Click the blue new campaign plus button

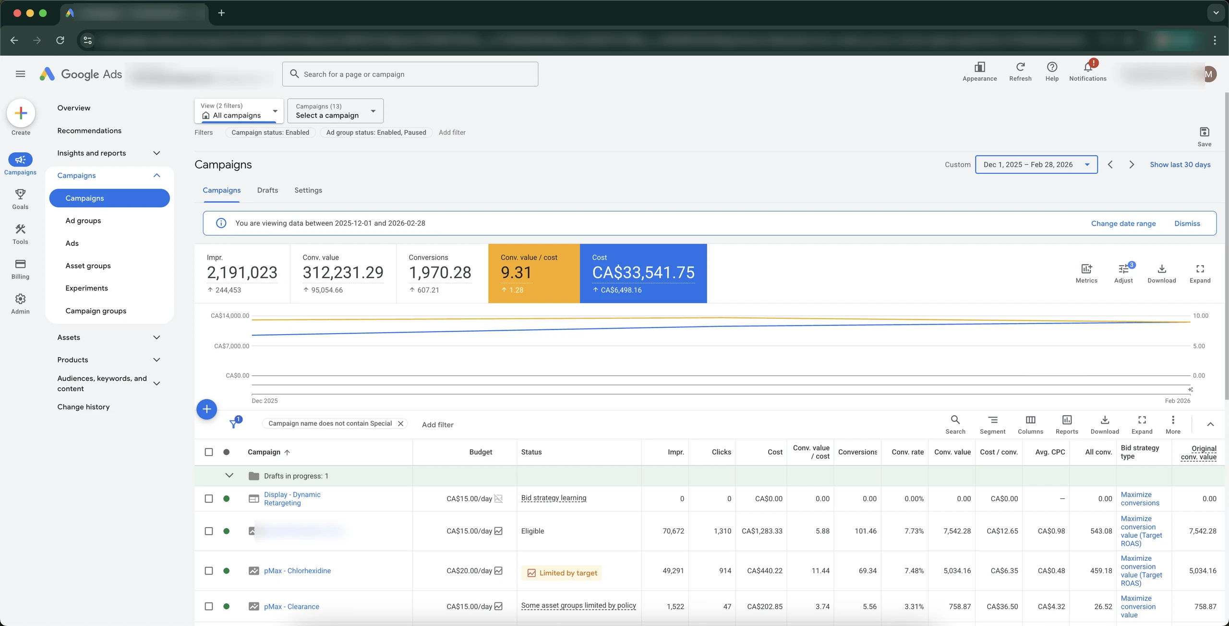207,409
